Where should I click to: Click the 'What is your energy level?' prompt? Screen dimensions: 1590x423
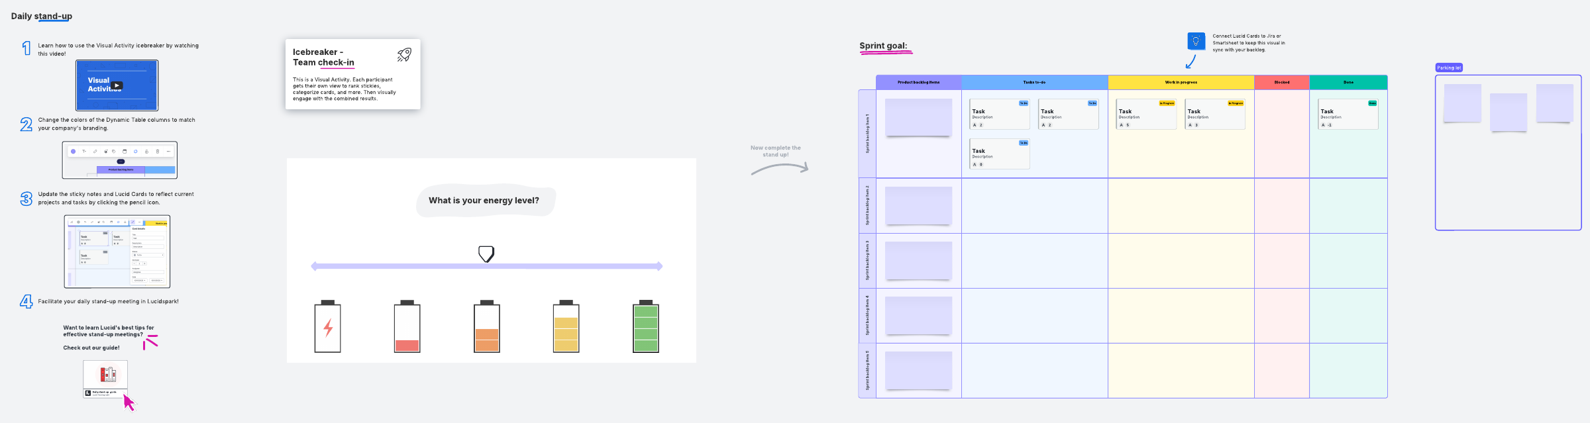[x=484, y=201]
